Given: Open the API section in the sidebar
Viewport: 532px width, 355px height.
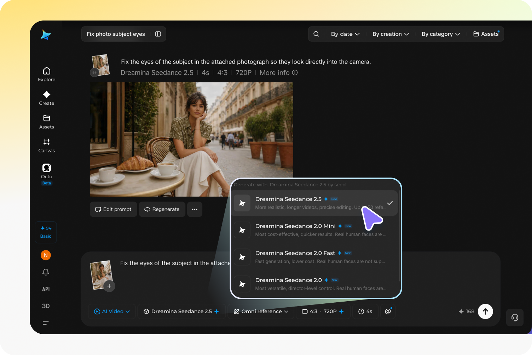Looking at the screenshot, I should click(x=46, y=289).
